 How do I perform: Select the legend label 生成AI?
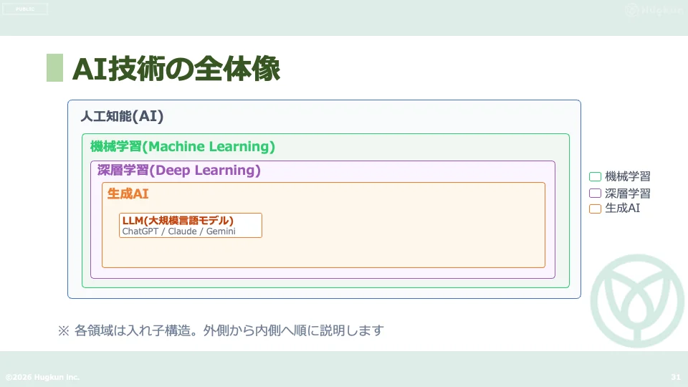click(622, 208)
